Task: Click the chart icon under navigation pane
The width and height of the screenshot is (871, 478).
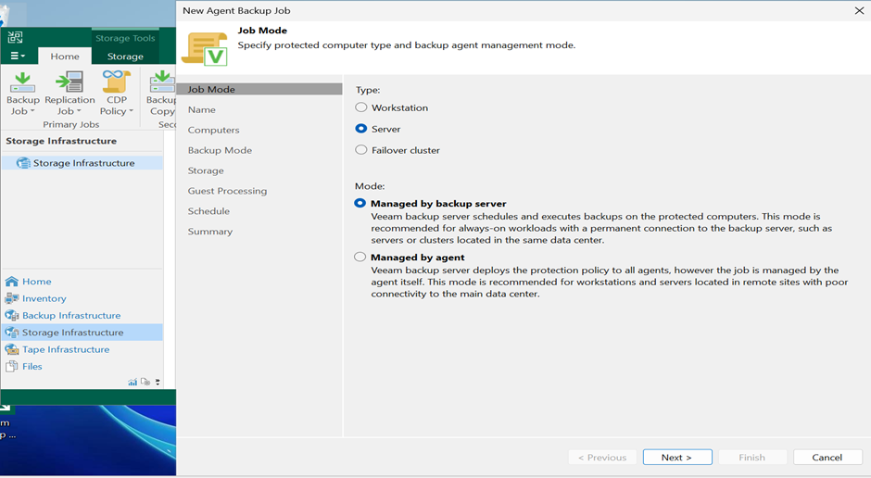Action: tap(133, 382)
